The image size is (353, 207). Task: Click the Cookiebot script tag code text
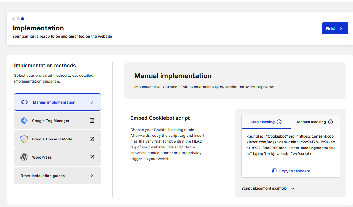[x=291, y=145]
